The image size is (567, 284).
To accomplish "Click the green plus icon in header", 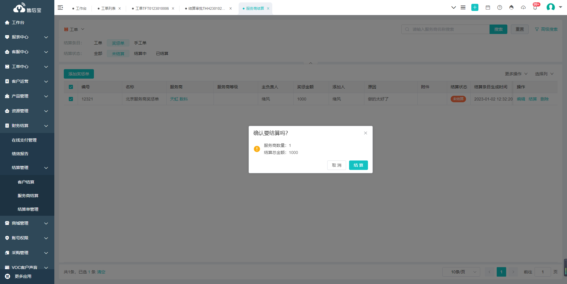I will [475, 7].
